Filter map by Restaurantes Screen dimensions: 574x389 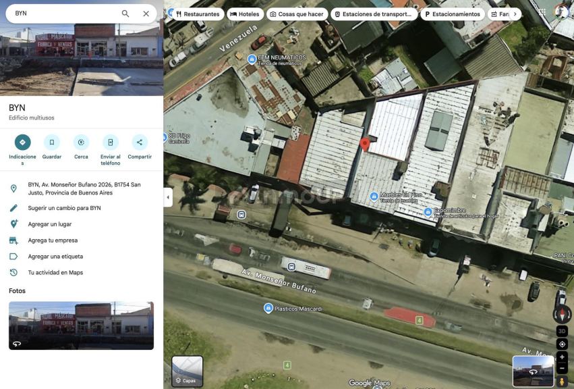198,14
